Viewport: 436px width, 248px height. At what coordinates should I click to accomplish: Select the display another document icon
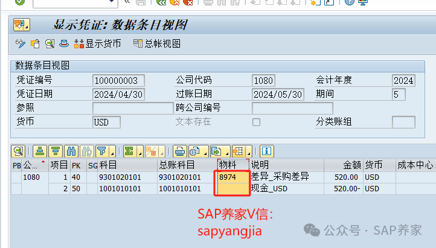coord(35,44)
